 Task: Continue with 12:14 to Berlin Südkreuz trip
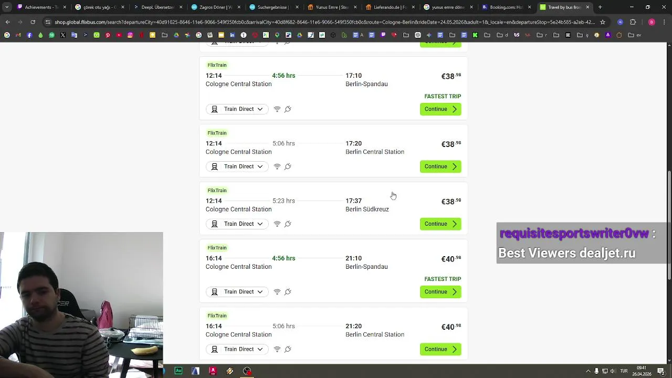click(440, 224)
